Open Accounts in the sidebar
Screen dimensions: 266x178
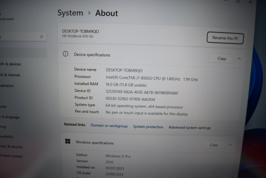coord(3,106)
